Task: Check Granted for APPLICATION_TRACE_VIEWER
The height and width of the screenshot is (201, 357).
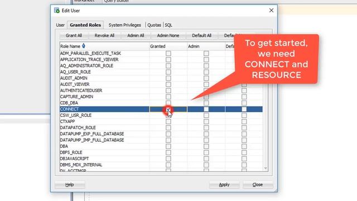Action: [168, 60]
